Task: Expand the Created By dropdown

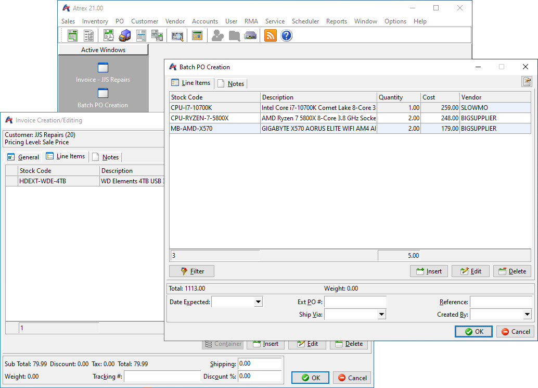Action: click(x=527, y=315)
